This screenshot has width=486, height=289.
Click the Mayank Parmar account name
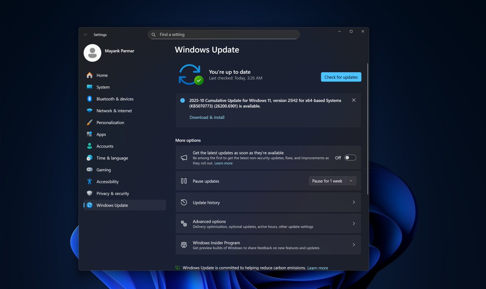point(119,51)
